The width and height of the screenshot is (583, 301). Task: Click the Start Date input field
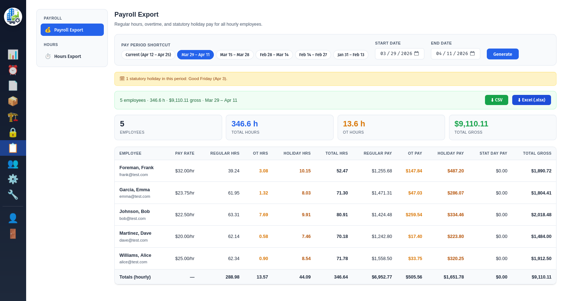pos(396,54)
